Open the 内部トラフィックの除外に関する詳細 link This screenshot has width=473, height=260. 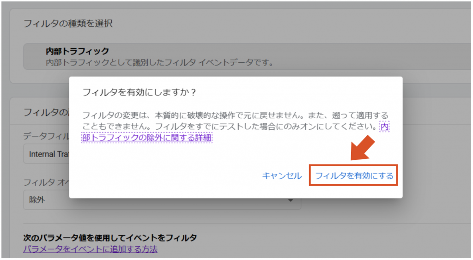tap(146, 138)
